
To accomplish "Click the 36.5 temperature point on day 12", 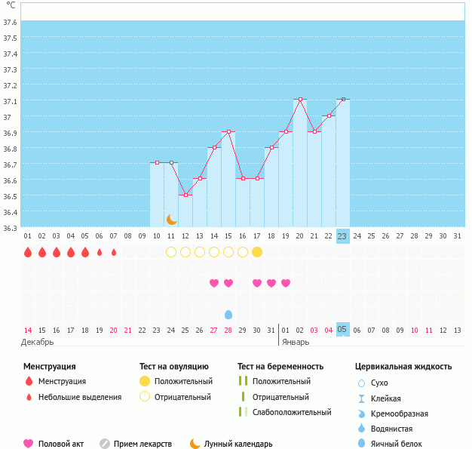I will pos(185,195).
